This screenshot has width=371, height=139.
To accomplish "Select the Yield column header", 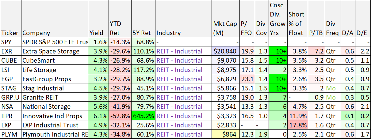I will [x=98, y=19].
